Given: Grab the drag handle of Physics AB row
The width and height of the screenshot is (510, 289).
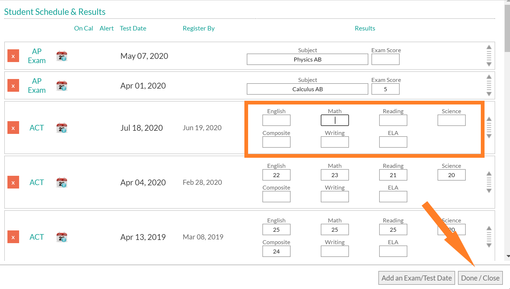Looking at the screenshot, I should tap(489, 56).
